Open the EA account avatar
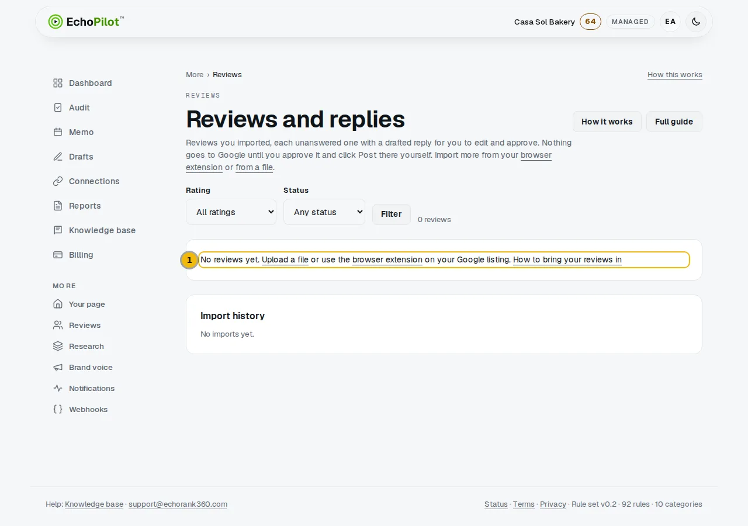The image size is (748, 526). (x=670, y=22)
